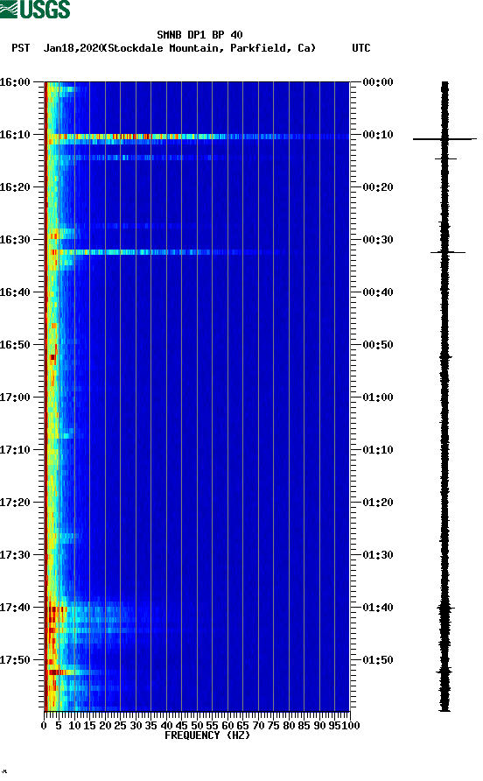This screenshot has height=781, width=483.
Task: Click the 01:00 UTC time label
Action: click(378, 398)
